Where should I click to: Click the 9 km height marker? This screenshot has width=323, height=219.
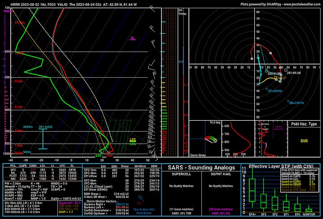[18, 81]
